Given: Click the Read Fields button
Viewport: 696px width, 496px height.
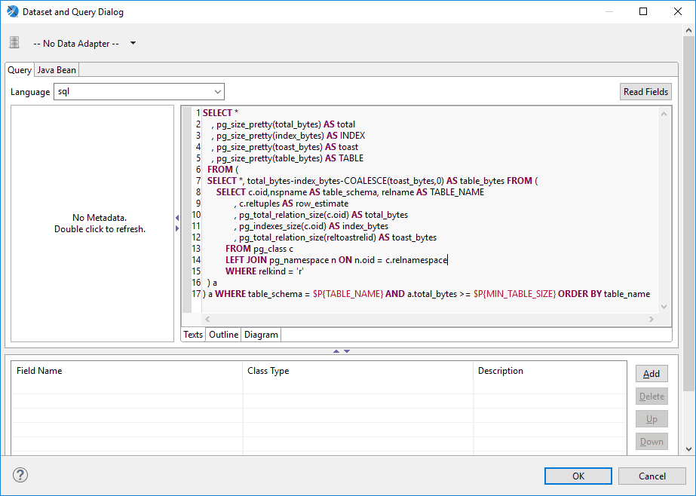Looking at the screenshot, I should 645,92.
